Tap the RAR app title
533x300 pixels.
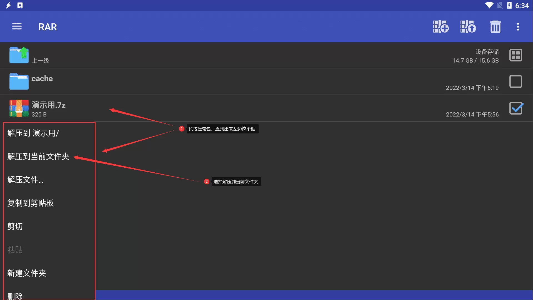[47, 27]
